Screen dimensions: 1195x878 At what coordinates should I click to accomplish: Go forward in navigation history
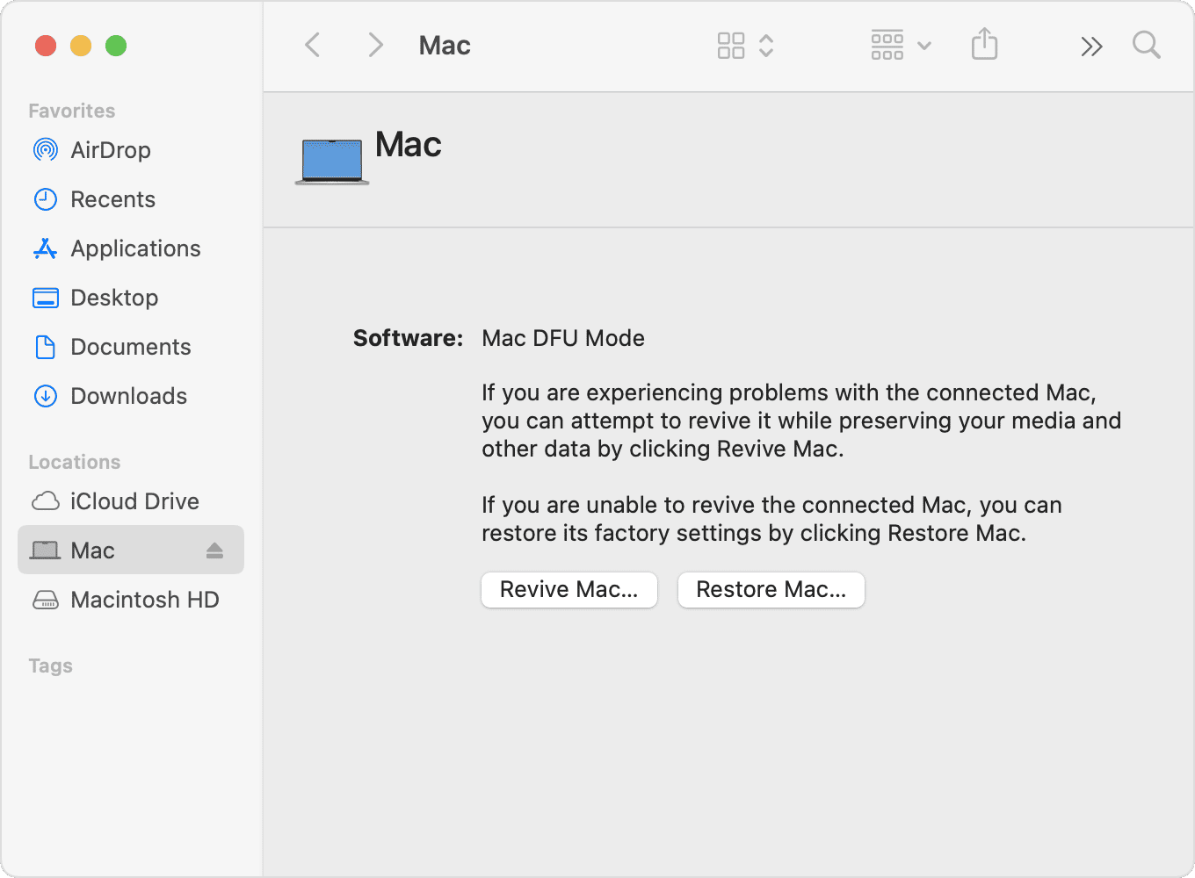pos(375,45)
